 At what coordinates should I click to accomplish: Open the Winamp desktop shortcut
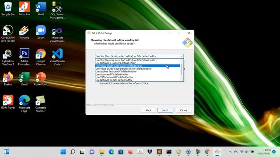click(24, 32)
